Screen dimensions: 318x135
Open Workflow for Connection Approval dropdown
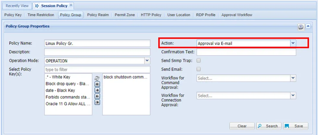point(293,95)
